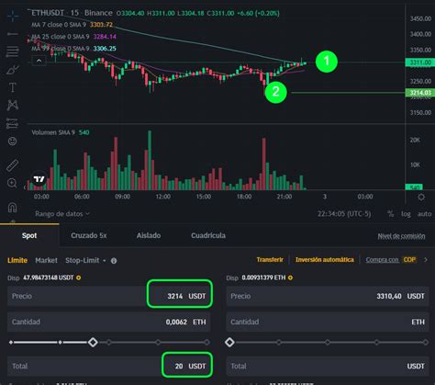Click the sell amount slider diamond handle
The image size is (435, 385).
229,342
